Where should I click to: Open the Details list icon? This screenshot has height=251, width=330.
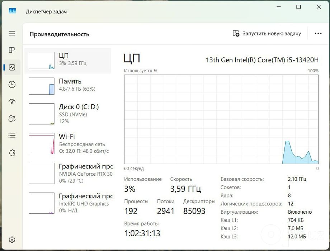[x=12, y=136]
